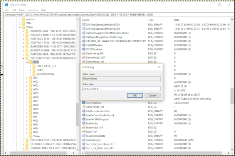235x156 pixels.
Task: Open the View menu
Action: (x=22, y=10)
